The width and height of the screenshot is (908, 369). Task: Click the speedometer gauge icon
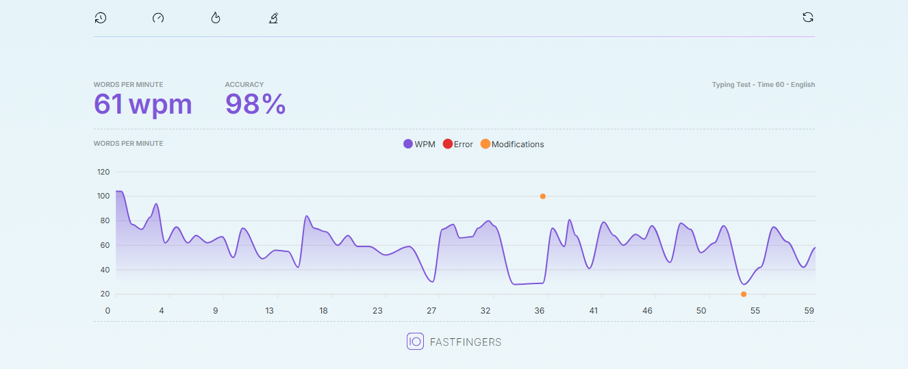pyautogui.click(x=158, y=18)
